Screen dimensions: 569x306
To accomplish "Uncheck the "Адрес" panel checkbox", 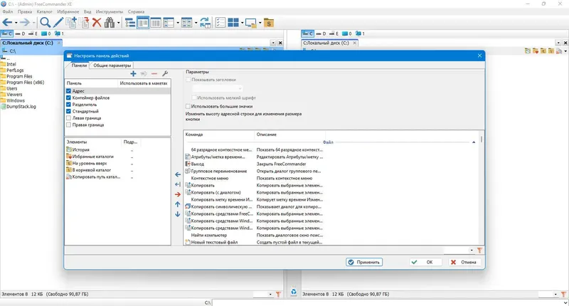I will pos(68,91).
